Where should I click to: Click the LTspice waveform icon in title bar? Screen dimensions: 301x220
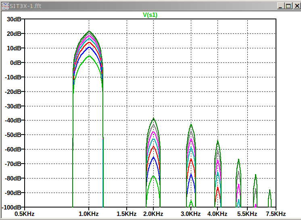click(5, 6)
